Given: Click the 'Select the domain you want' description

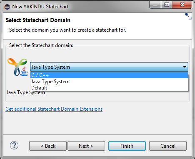Looking at the screenshot, I should 67,30.
